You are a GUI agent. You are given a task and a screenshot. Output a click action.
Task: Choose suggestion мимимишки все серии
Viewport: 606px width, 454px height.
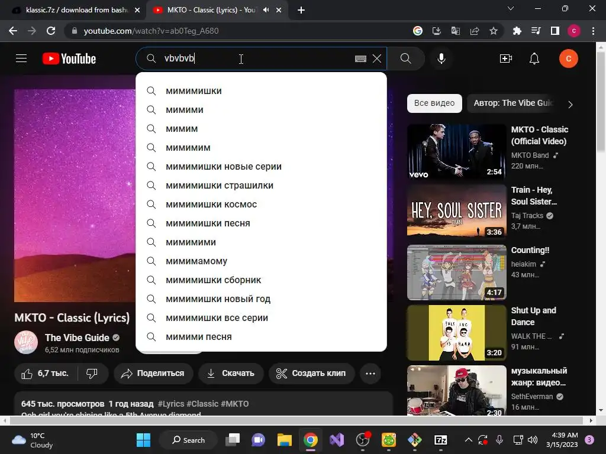(x=261, y=318)
